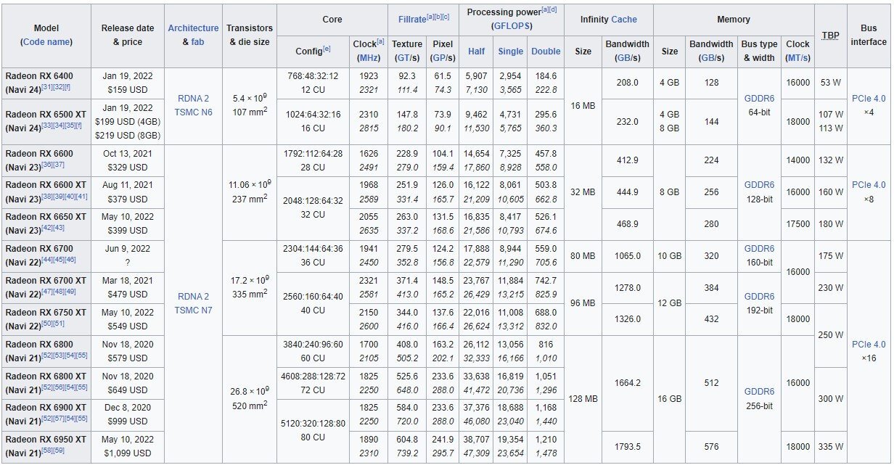Screen dimensions: 894x465
Task: Click the 'Half' precision header link
Action: coord(477,51)
